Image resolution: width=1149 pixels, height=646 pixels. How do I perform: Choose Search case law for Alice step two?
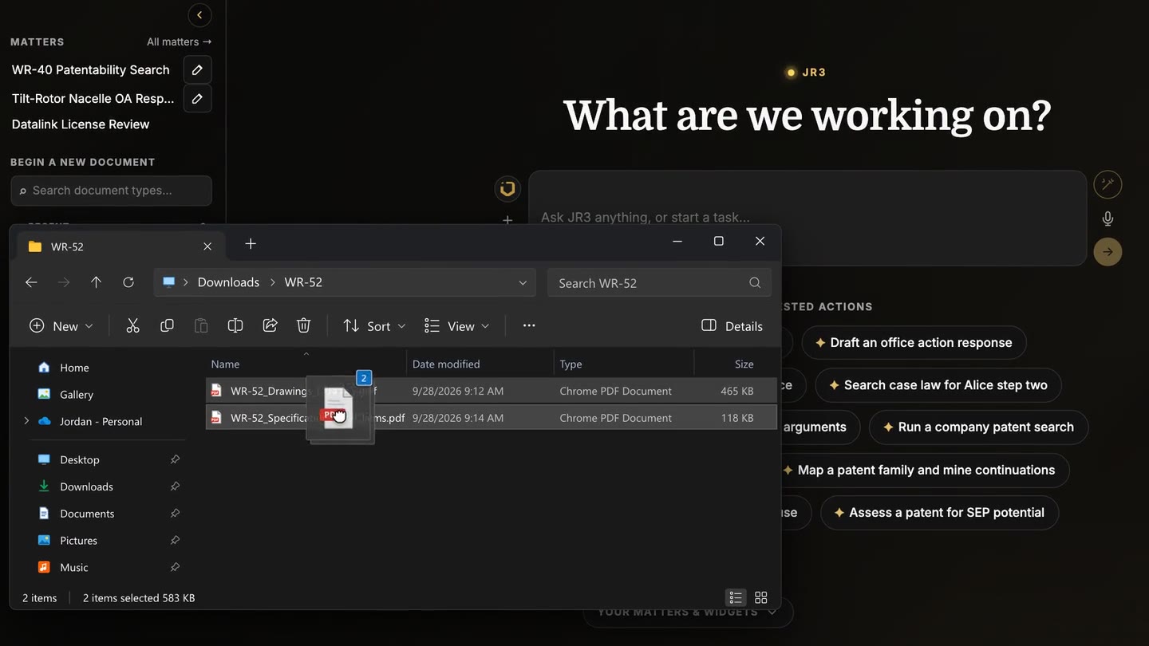tap(938, 385)
